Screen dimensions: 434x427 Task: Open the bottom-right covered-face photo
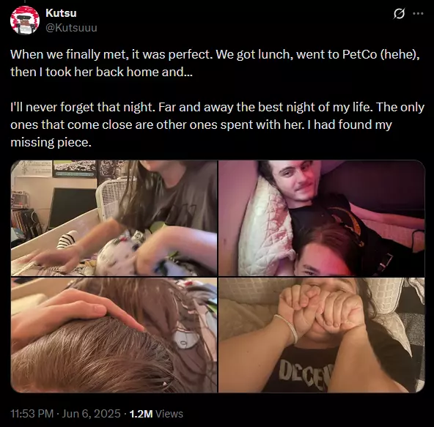321,335
